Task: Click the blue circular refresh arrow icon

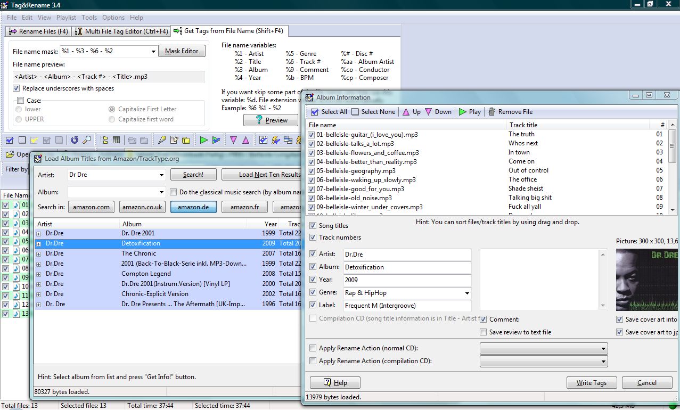Action: (x=75, y=141)
